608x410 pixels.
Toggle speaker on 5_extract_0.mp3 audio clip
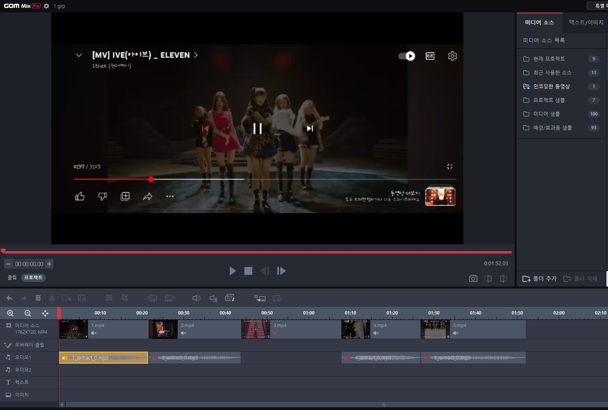[426, 358]
